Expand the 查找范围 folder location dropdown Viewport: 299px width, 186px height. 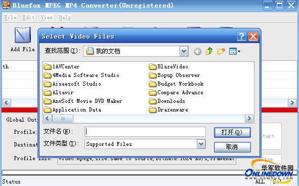[184, 51]
